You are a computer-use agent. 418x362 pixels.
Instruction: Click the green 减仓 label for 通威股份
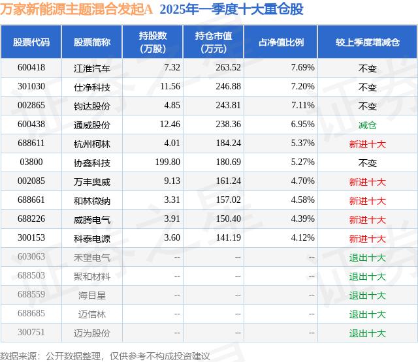(367, 125)
